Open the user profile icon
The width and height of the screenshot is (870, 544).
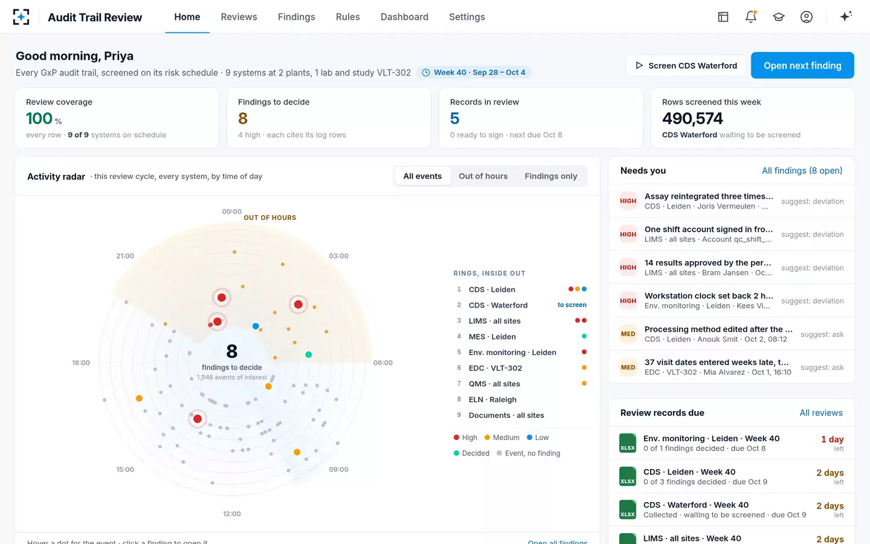pyautogui.click(x=807, y=17)
